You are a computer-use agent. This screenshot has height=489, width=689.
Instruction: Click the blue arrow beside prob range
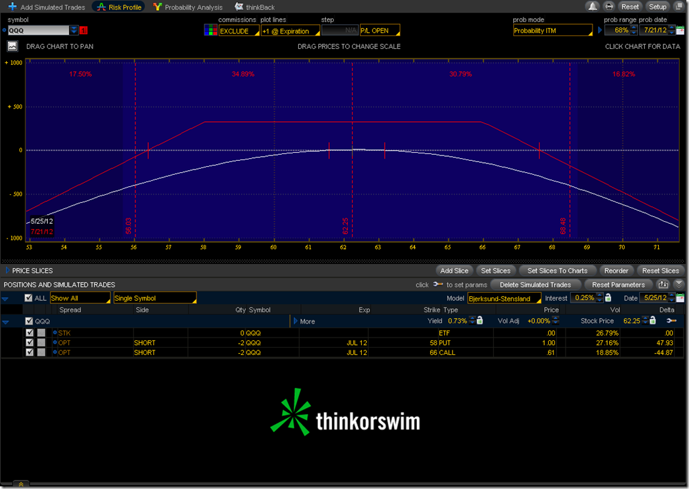pos(600,30)
